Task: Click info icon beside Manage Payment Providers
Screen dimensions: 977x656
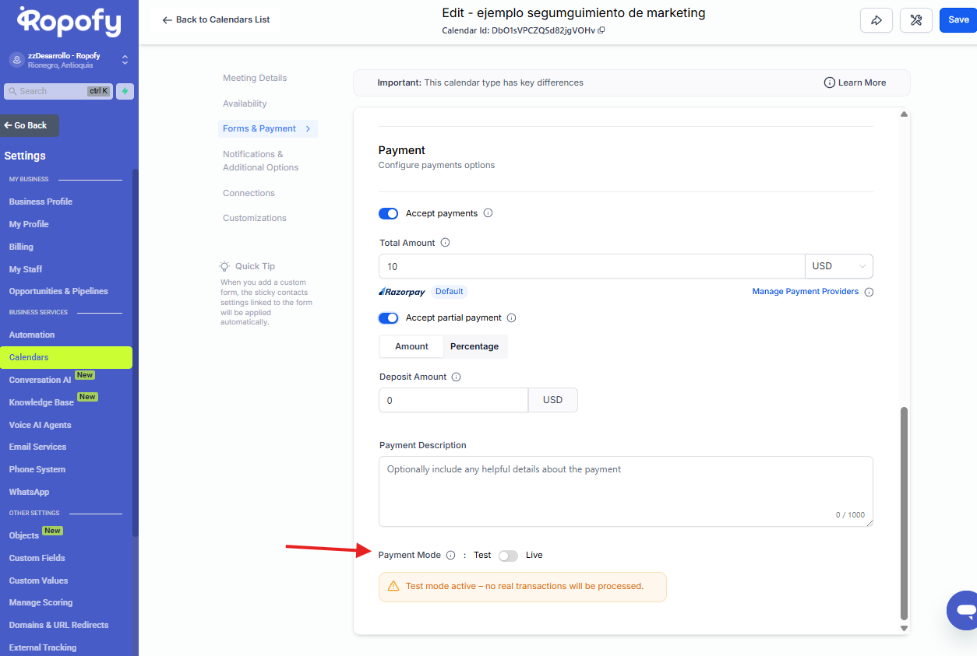Action: click(x=869, y=293)
